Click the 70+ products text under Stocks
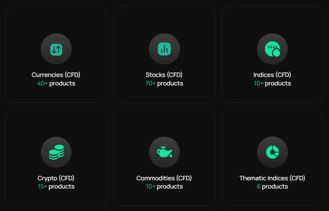This screenshot has width=329, height=211. [164, 83]
